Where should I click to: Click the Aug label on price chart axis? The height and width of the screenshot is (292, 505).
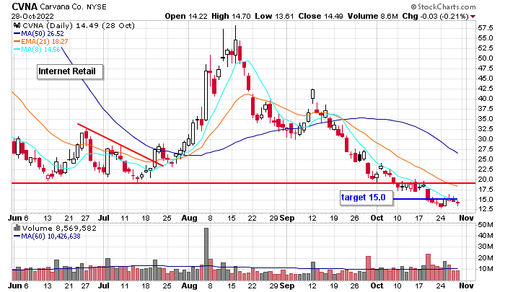189,218
